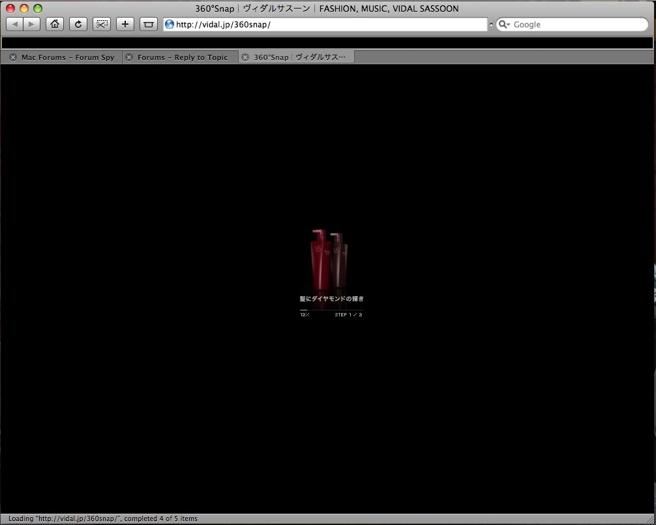The width and height of the screenshot is (656, 525).
Task: Click the Loading status bar message
Action: point(103,518)
